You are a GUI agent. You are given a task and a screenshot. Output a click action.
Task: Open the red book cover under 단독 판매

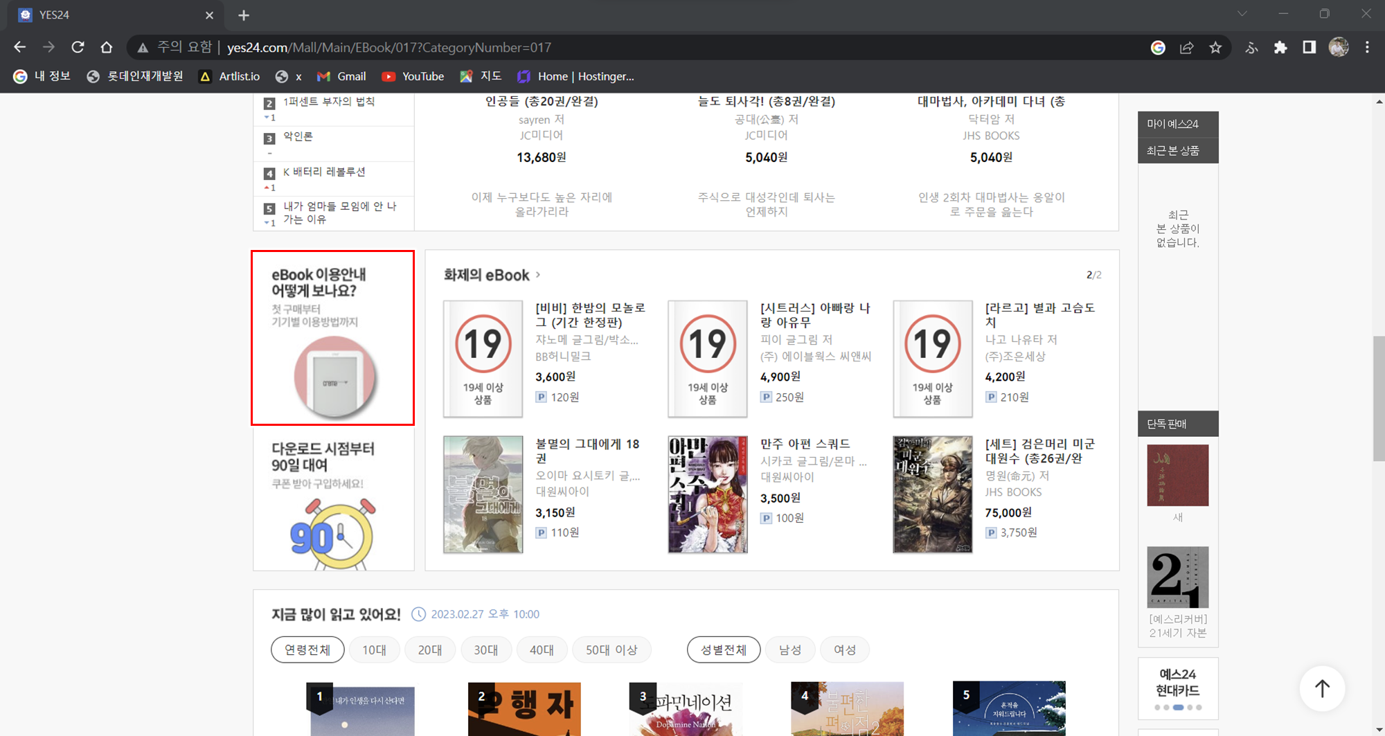click(x=1178, y=475)
